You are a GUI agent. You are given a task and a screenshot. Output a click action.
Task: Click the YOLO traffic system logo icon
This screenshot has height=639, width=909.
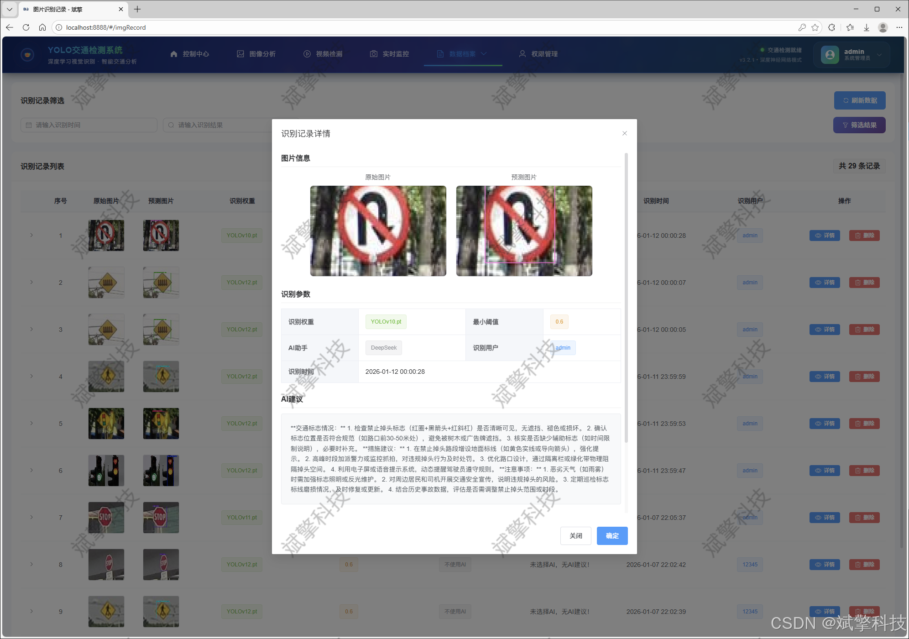[27, 55]
